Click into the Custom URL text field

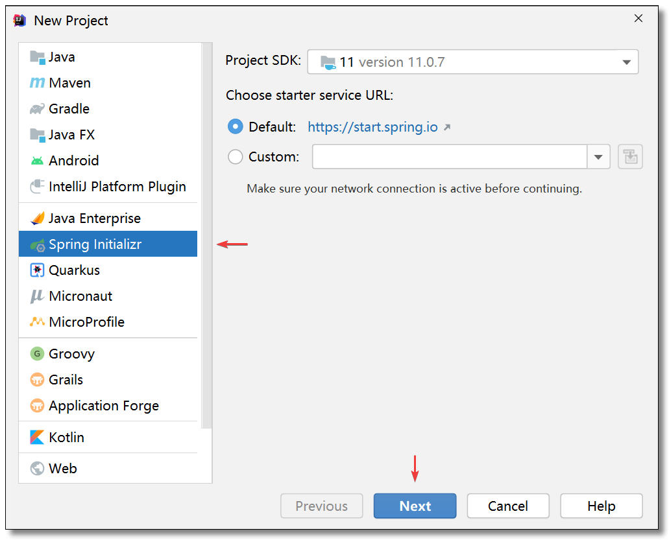coord(449,157)
